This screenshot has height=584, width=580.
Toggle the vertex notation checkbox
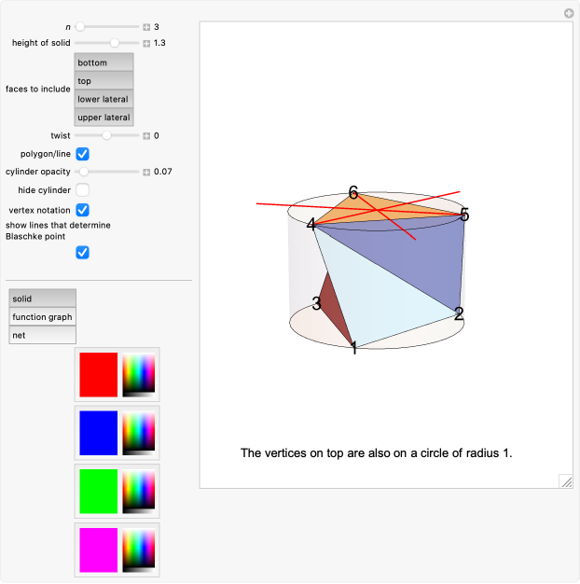[x=82, y=210]
